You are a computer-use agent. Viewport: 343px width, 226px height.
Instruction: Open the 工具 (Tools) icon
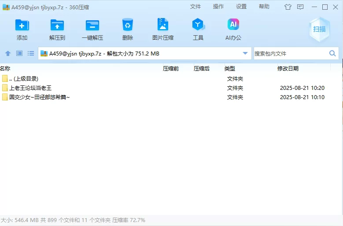198,24
